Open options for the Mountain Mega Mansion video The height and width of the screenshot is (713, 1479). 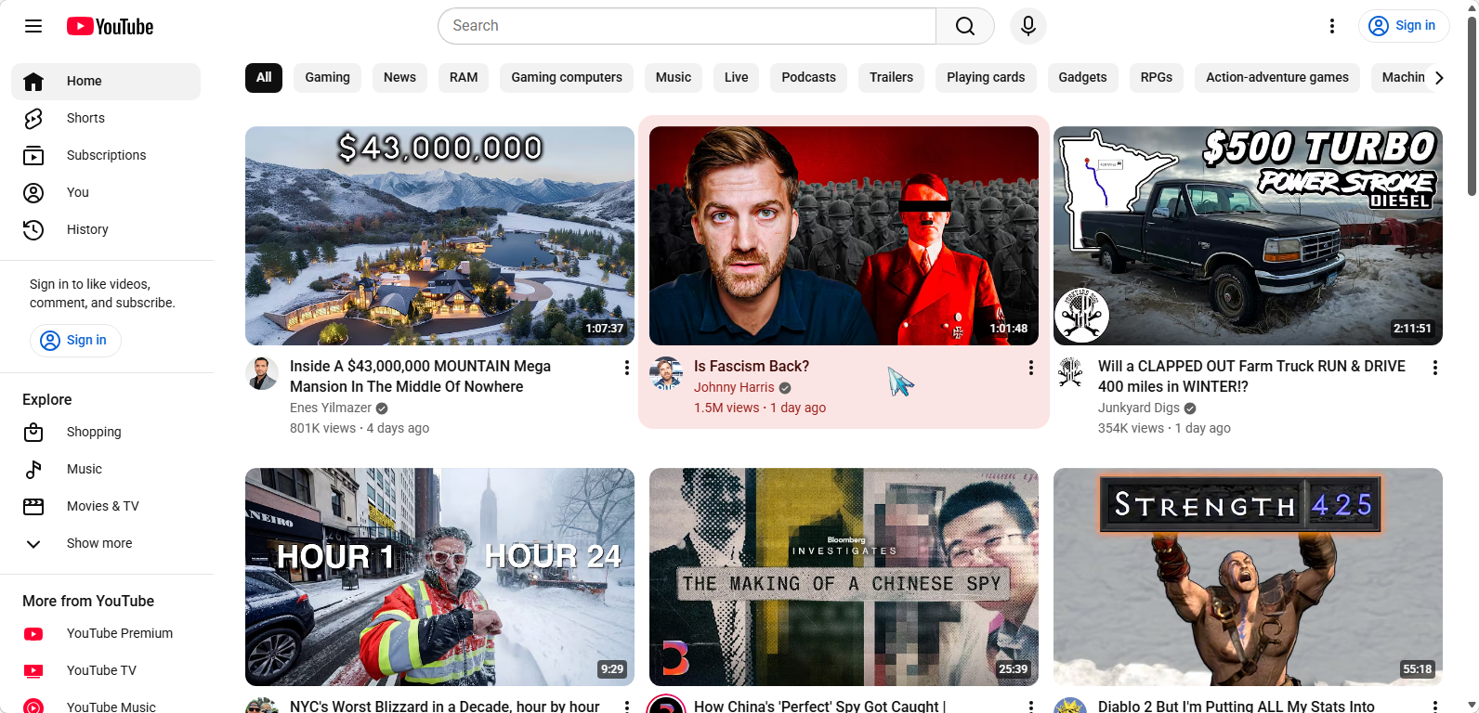pos(627,368)
